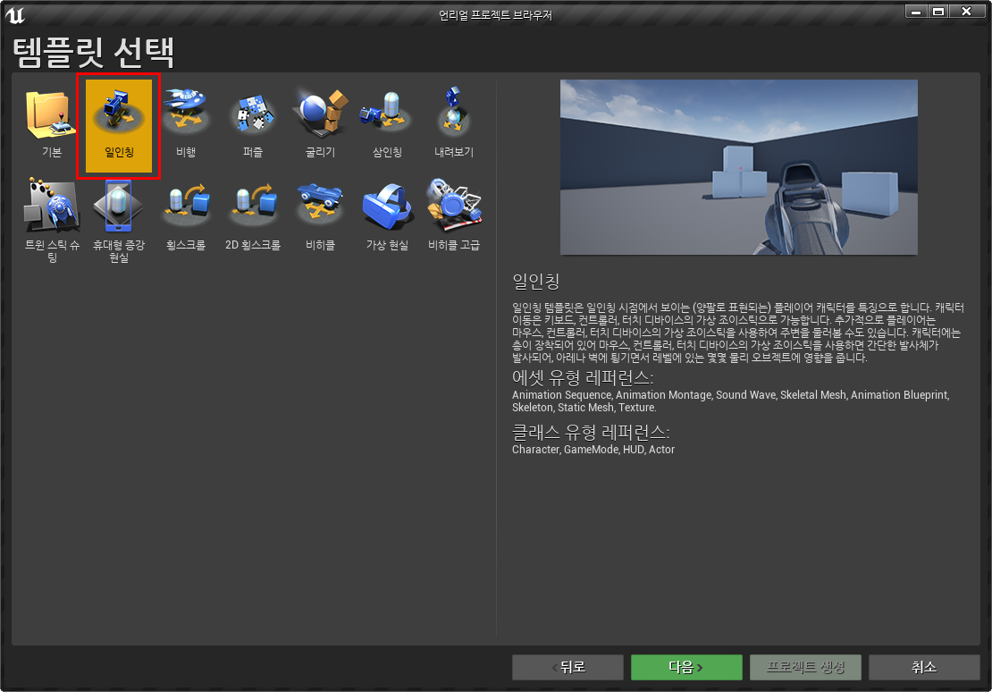Image resolution: width=992 pixels, height=692 pixels.
Task: Select the 기본 (Blank) folder template
Action: [51, 124]
